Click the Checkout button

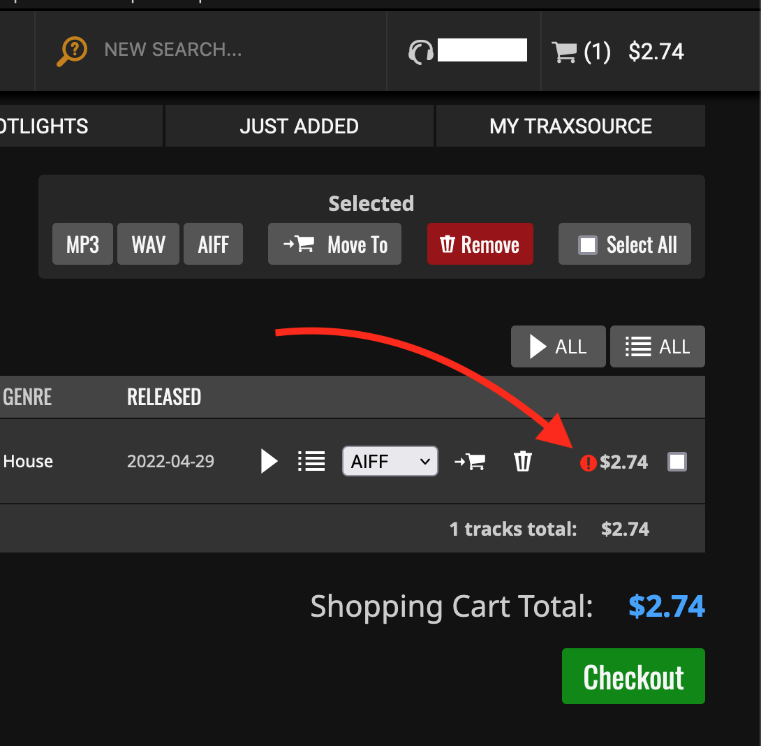click(633, 676)
